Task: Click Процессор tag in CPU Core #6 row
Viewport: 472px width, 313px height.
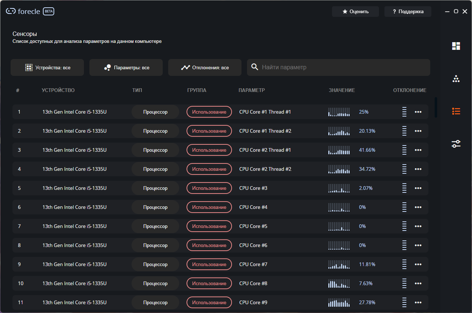Action: [x=155, y=245]
